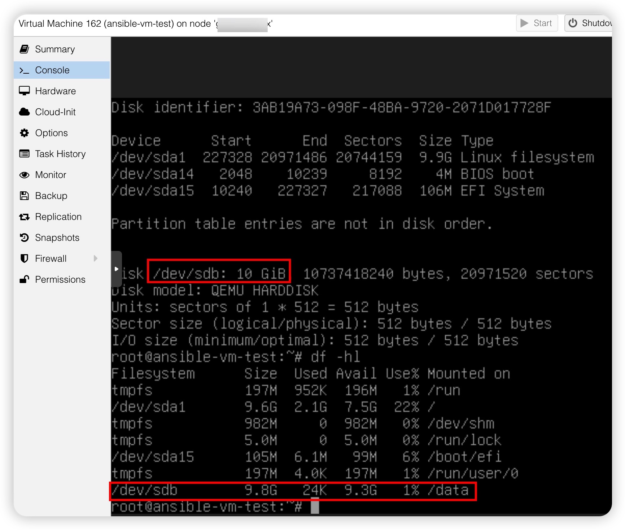Expand the noVNC console side control handle
625x530 pixels.
116,269
